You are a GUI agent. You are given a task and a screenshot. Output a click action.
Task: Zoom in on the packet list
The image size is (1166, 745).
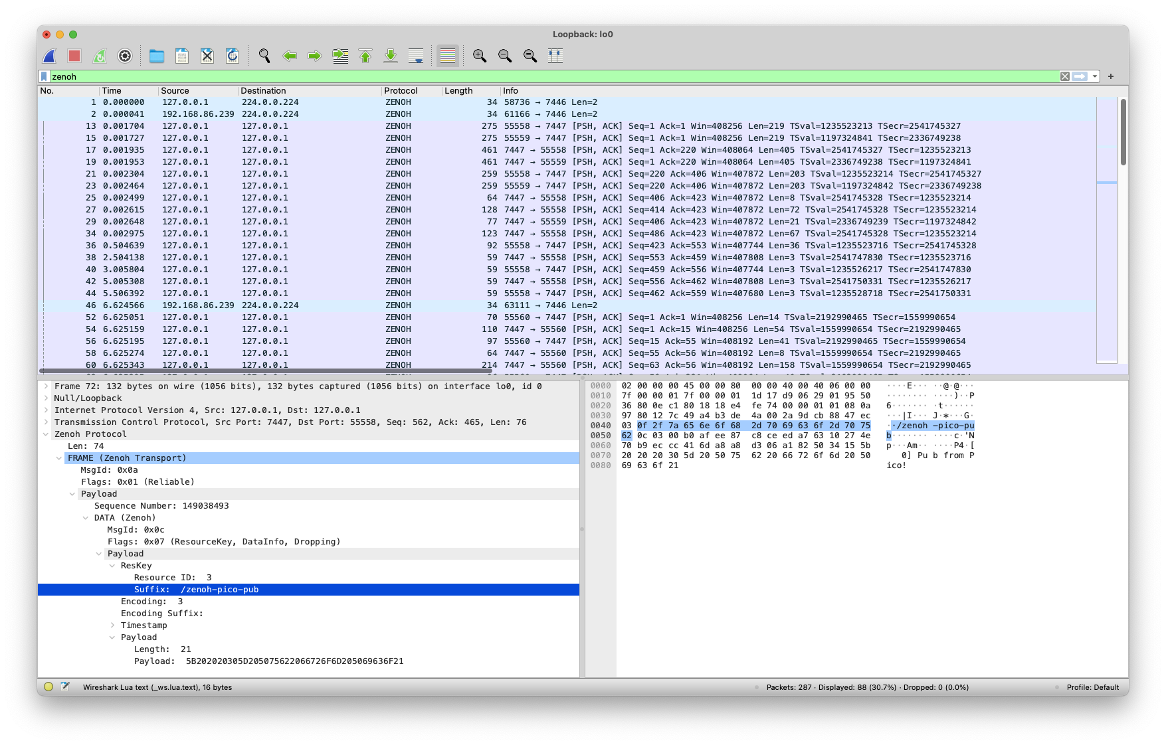(x=478, y=56)
